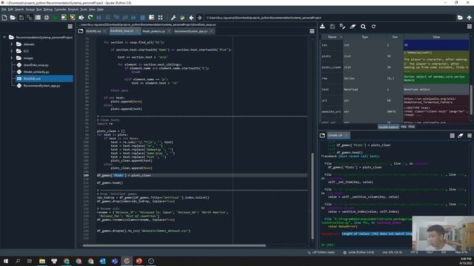Open the Run menu
Image resolution: width=474 pixels, height=266 pixels.
(39, 10)
